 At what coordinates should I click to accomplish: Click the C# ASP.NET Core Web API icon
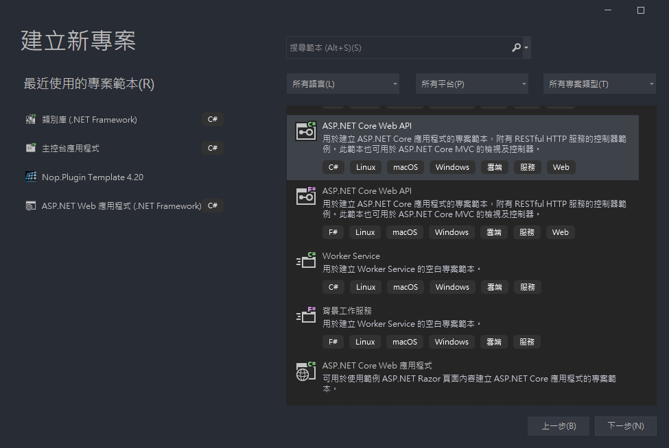306,131
